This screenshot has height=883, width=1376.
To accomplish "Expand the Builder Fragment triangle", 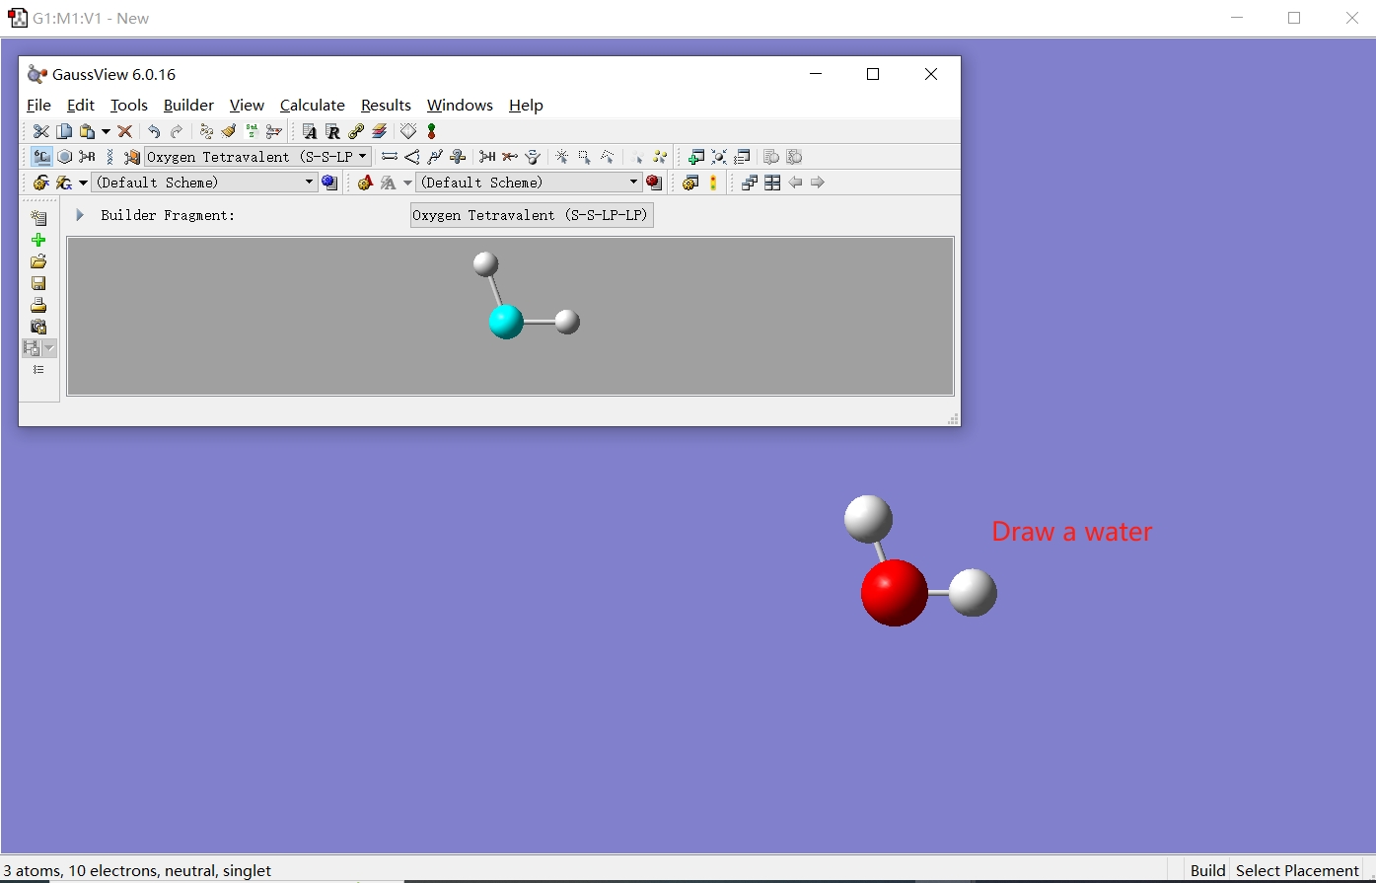I will [x=80, y=215].
